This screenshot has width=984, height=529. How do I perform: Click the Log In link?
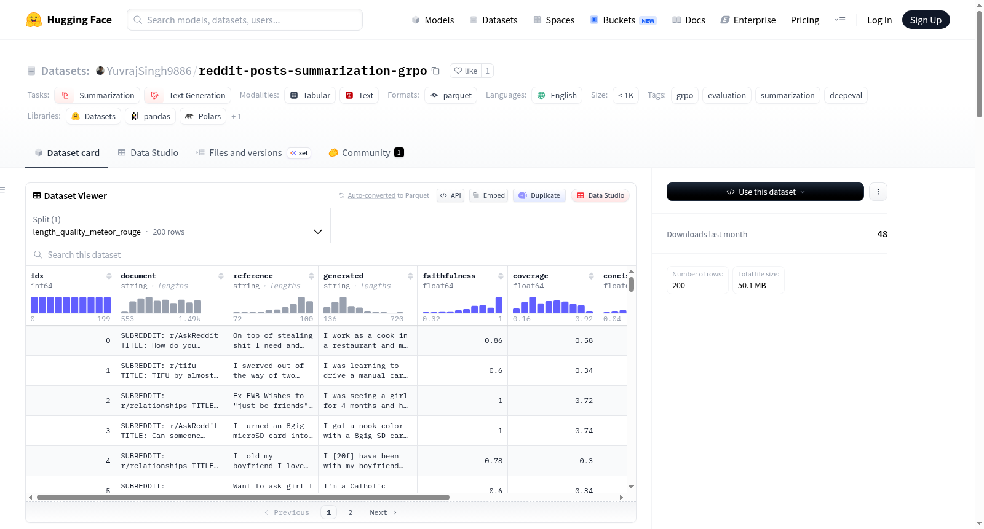[x=879, y=20]
